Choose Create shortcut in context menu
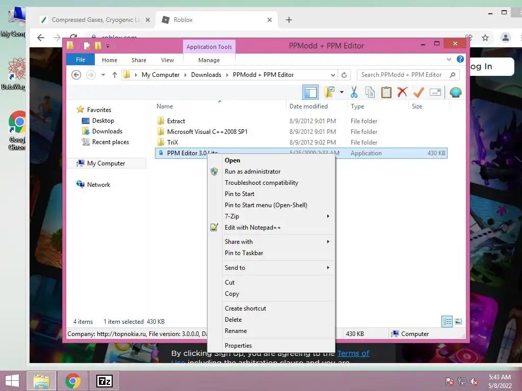 coord(271,309)
